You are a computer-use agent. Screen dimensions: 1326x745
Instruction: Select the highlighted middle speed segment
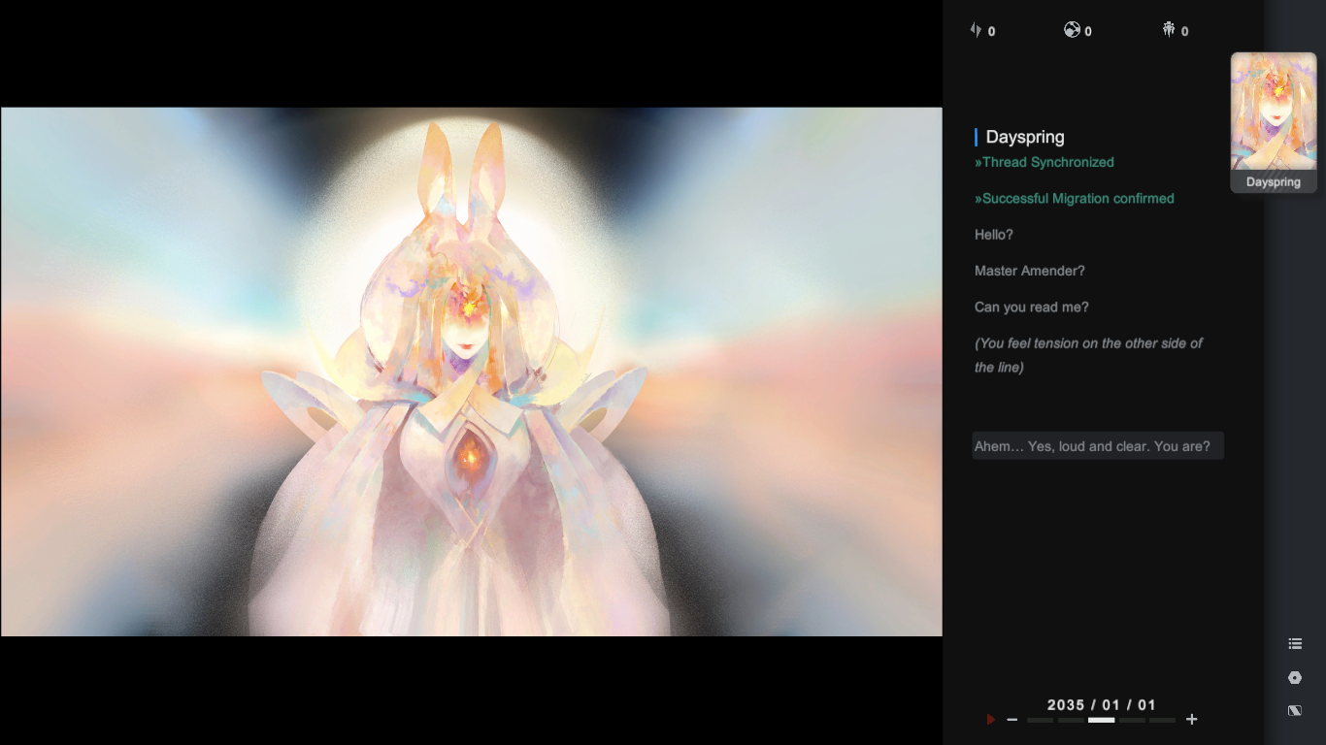tap(1101, 721)
